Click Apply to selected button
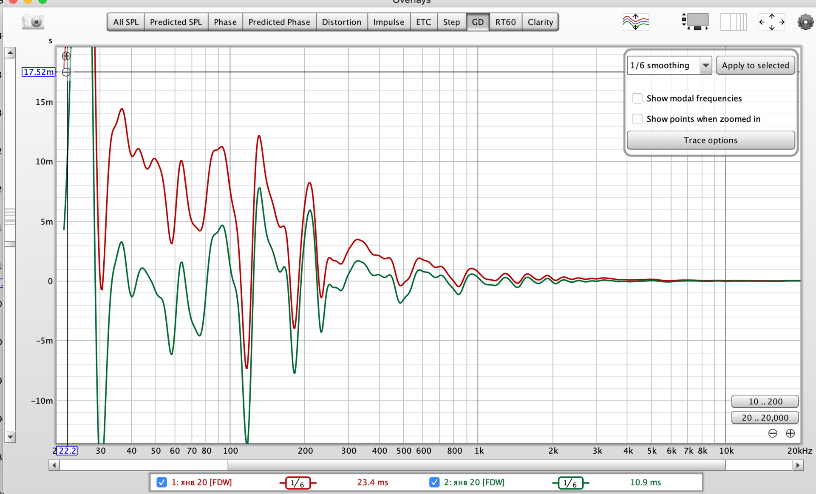The width and height of the screenshot is (816, 494). [755, 65]
